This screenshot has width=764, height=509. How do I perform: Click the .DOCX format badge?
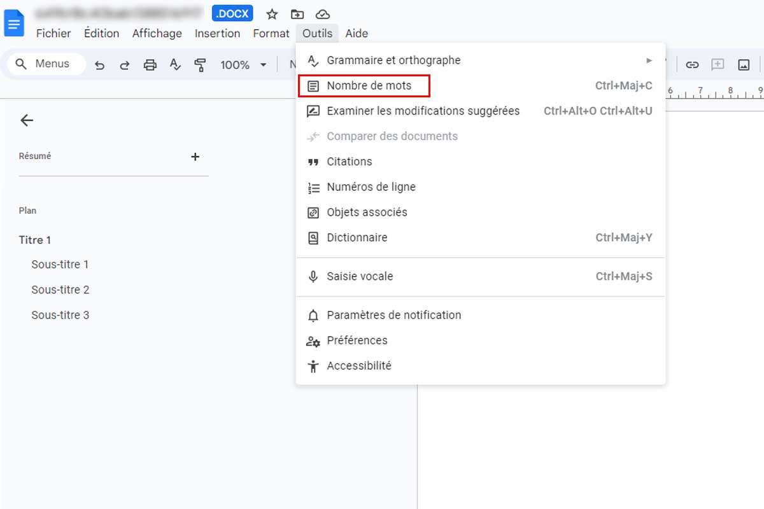click(232, 13)
